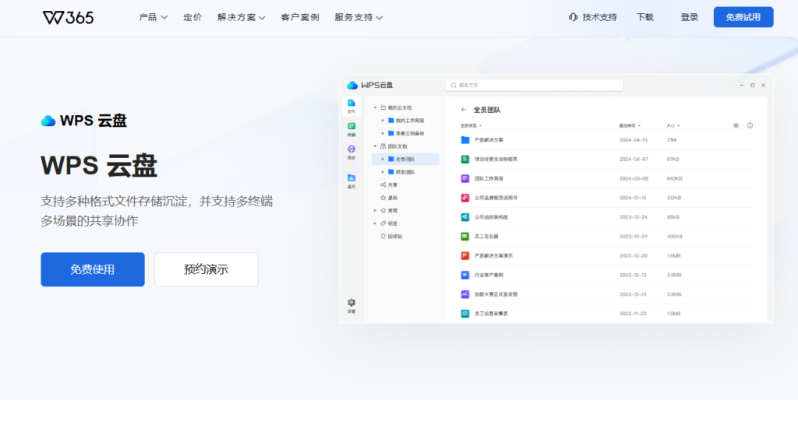Click the WPS 云盘 cloud logo beside heading
Image resolution: width=798 pixels, height=425 pixels.
[48, 121]
